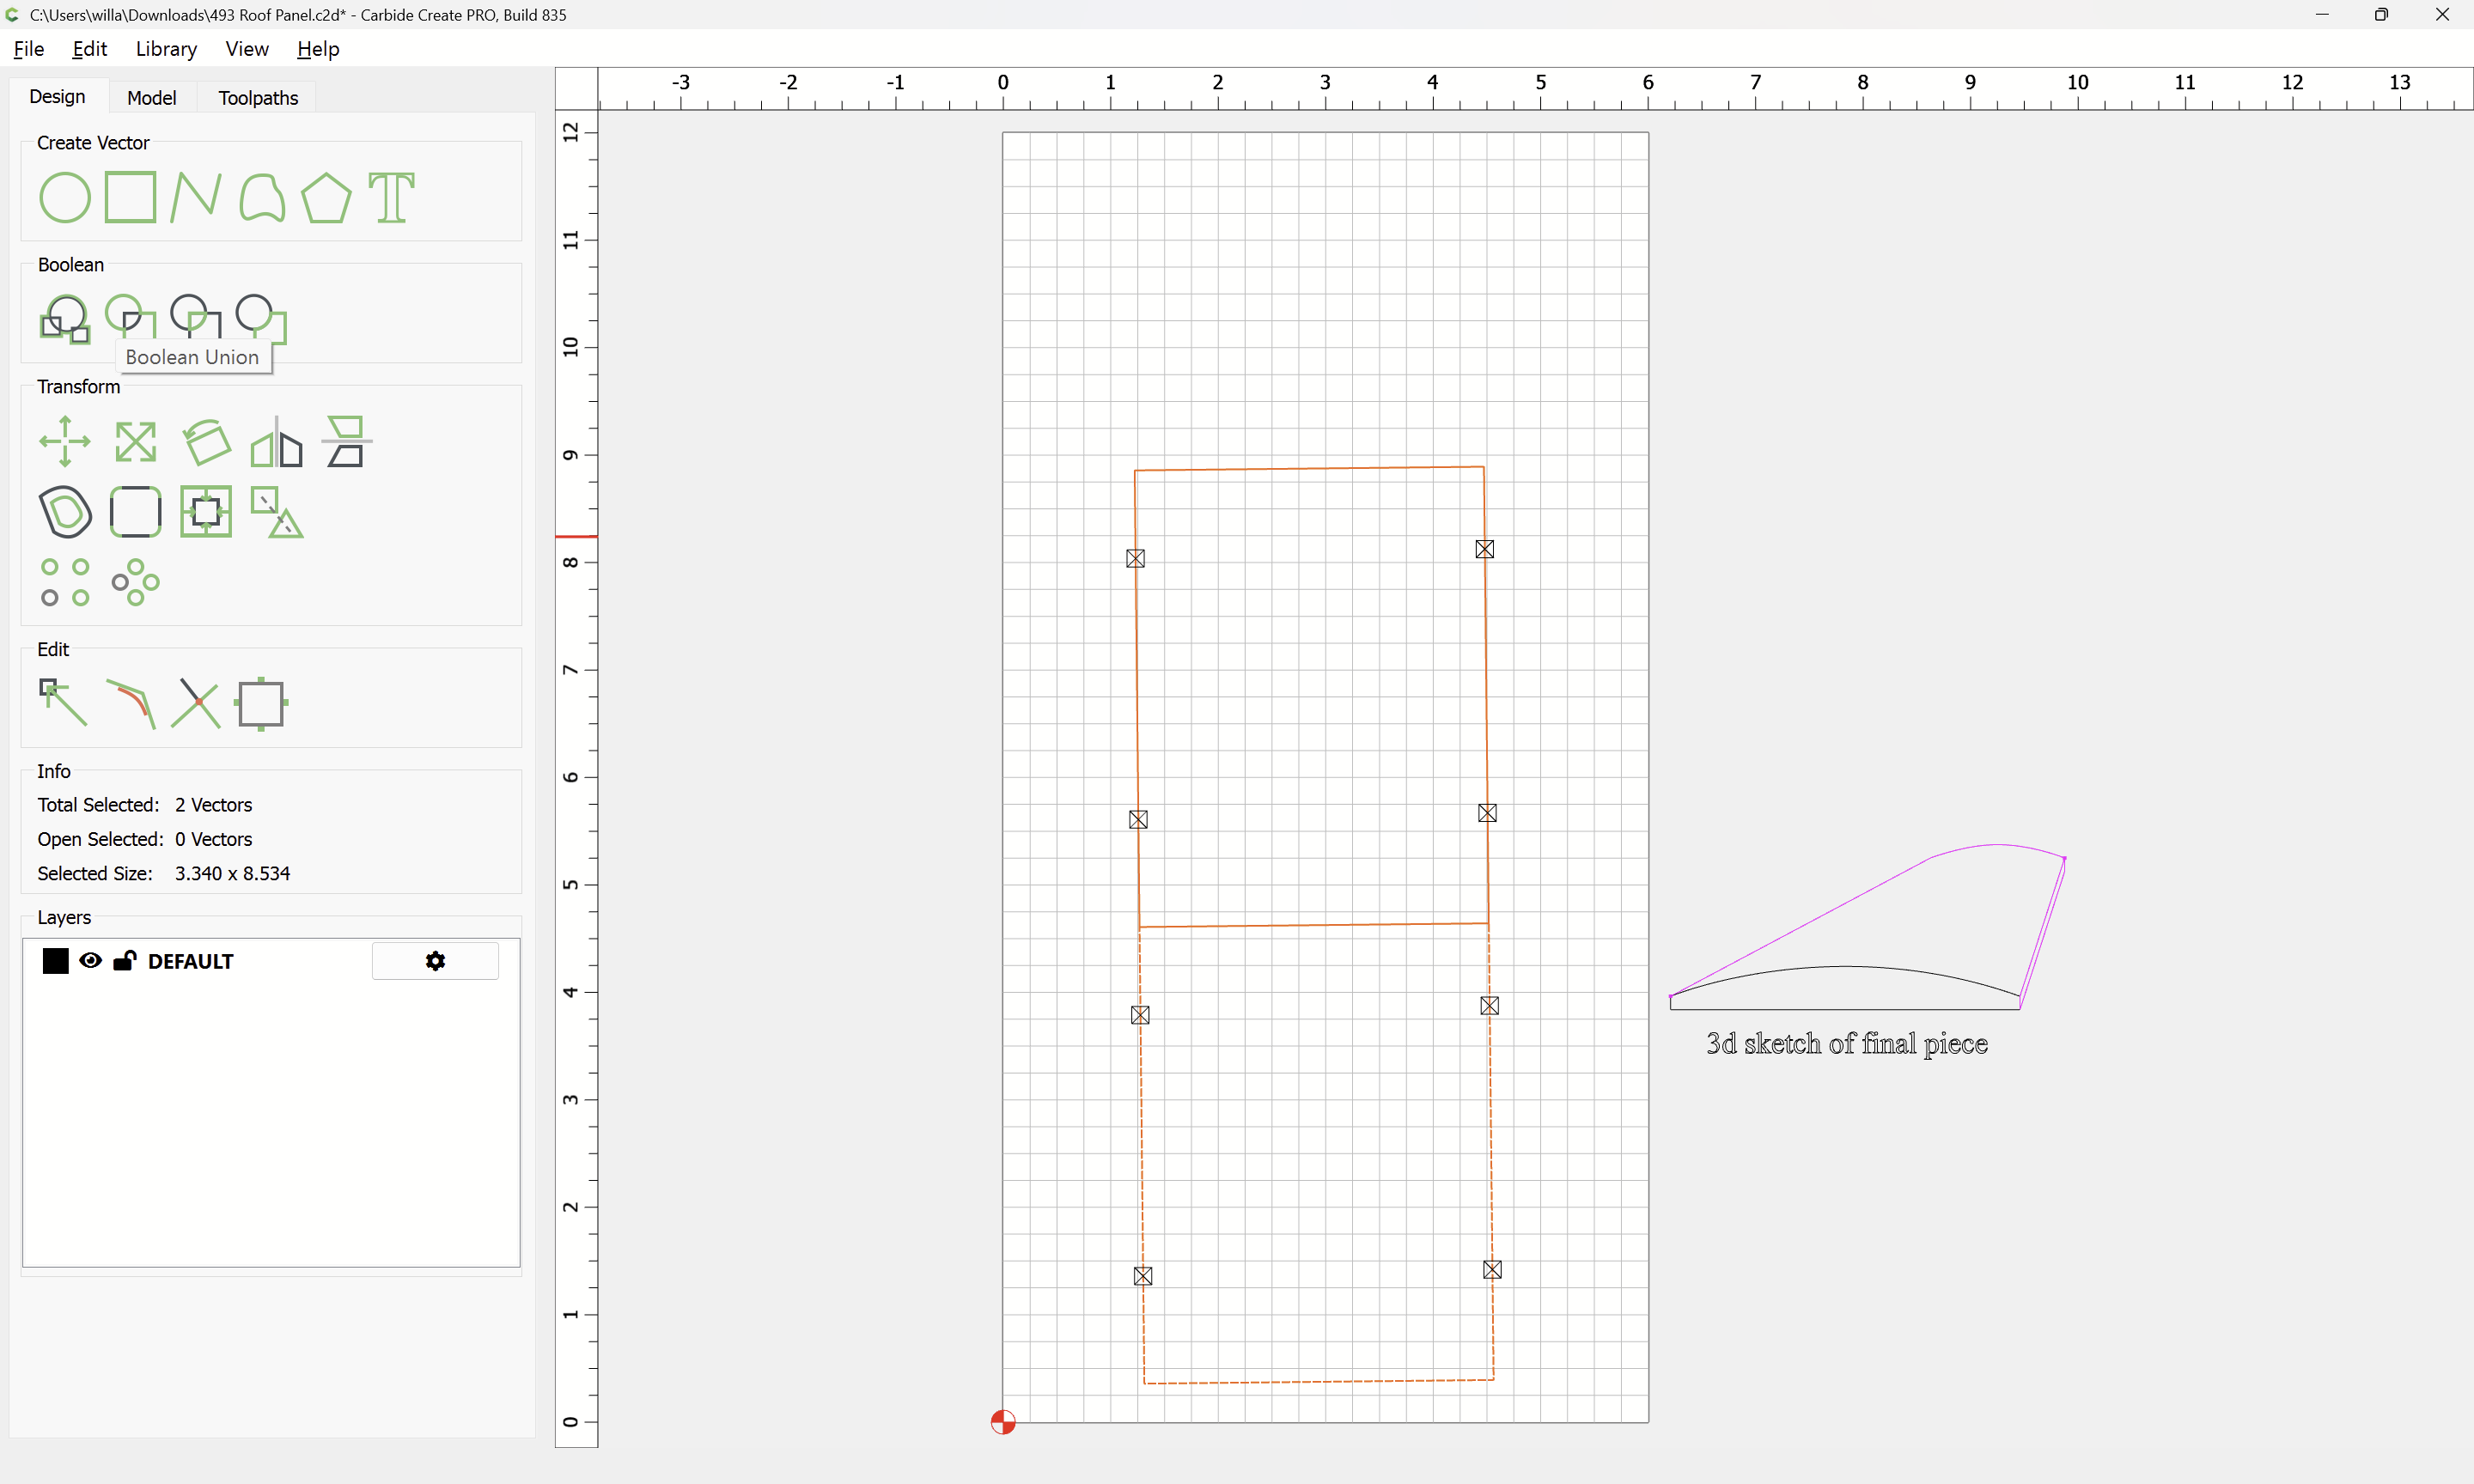
Task: Select the Polyline vector tool
Action: (195, 197)
